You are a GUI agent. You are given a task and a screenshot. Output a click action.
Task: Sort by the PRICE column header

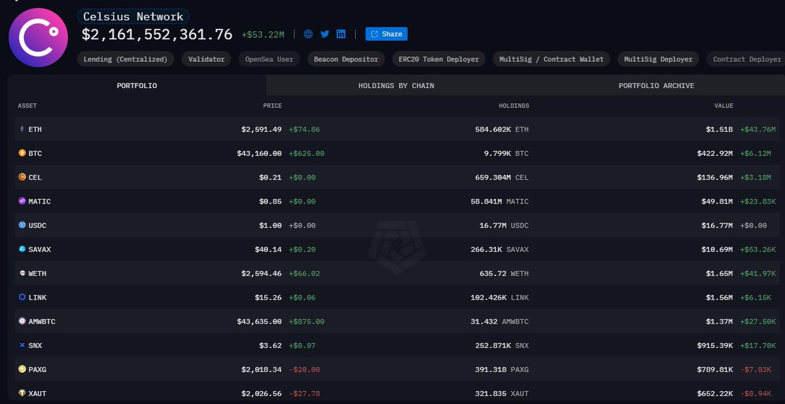tap(272, 106)
